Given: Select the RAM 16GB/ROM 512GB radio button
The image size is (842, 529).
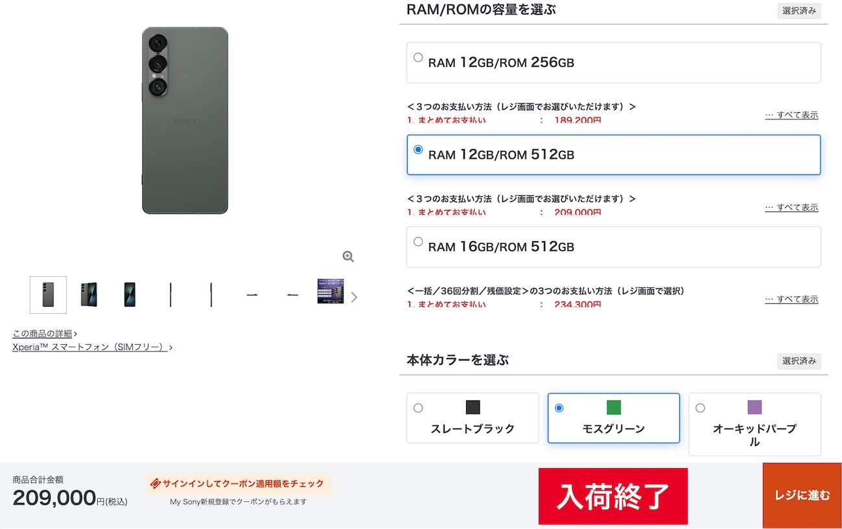Looking at the screenshot, I should pyautogui.click(x=418, y=242).
